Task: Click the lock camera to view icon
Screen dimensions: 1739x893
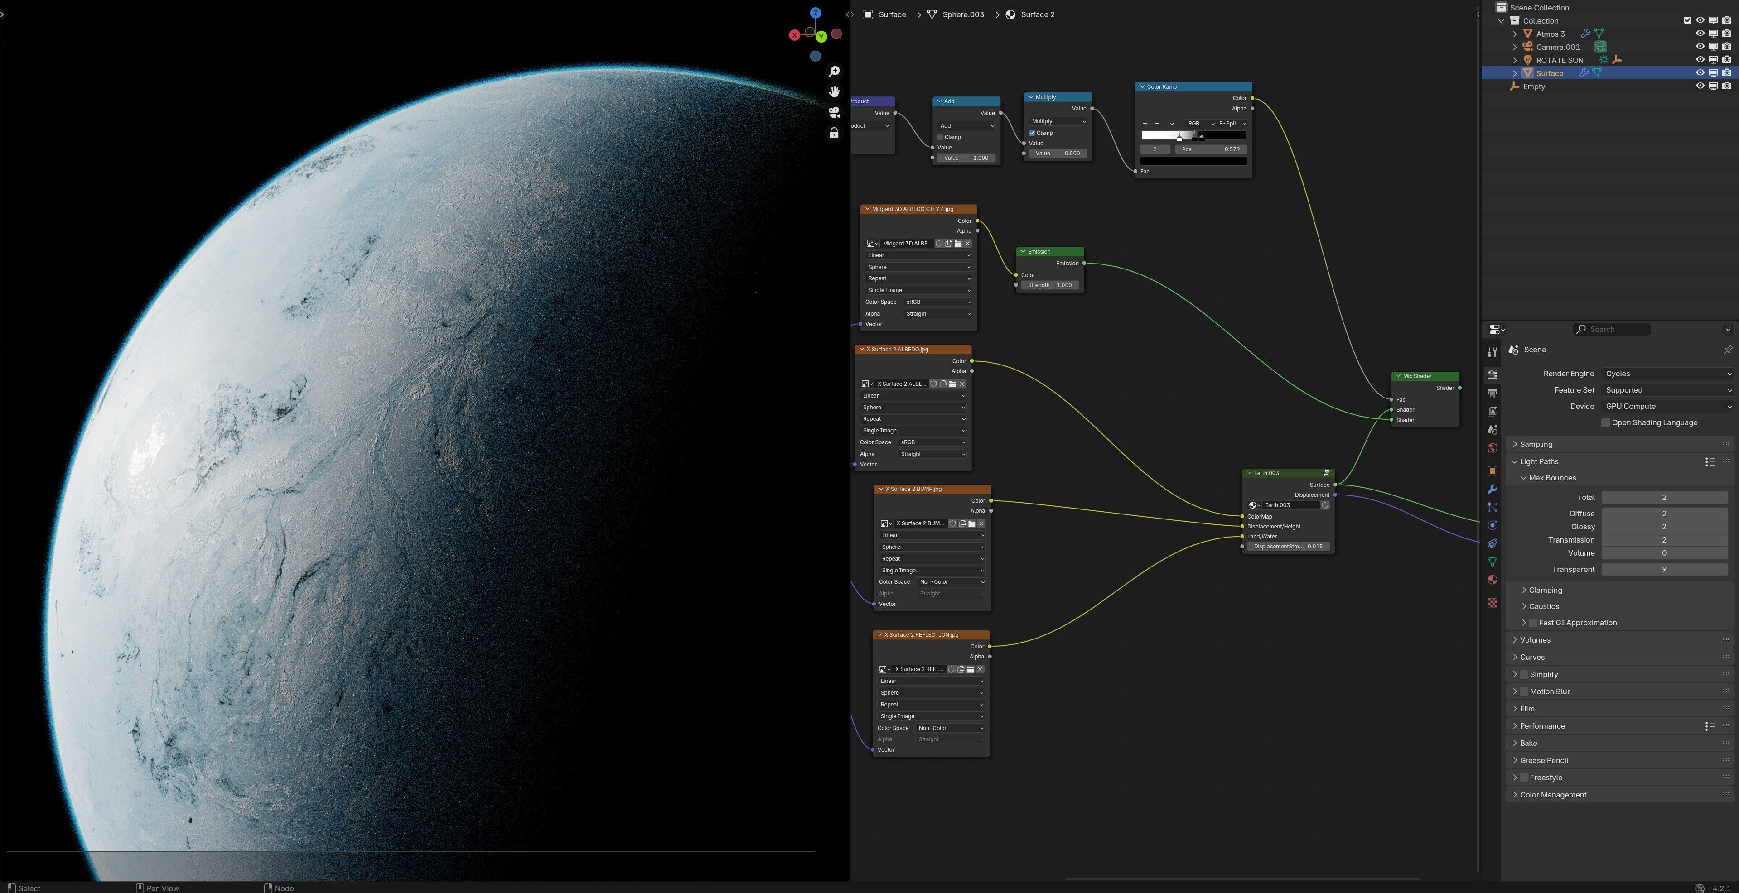Action: [835, 134]
